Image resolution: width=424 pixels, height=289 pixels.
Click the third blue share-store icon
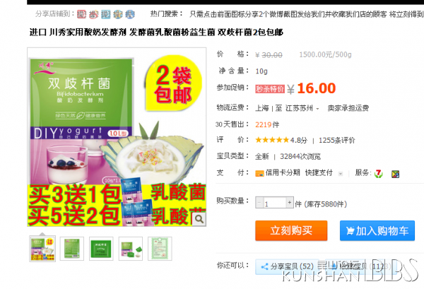(x=106, y=14)
